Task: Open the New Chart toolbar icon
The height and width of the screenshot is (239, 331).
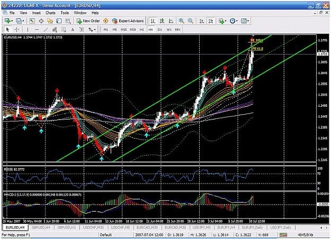Action: click(8, 21)
